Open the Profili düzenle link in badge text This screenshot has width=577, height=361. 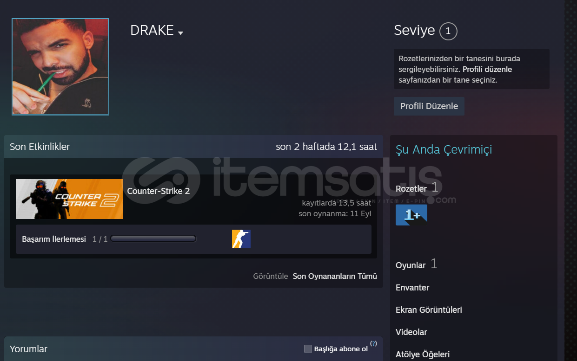tap(487, 69)
